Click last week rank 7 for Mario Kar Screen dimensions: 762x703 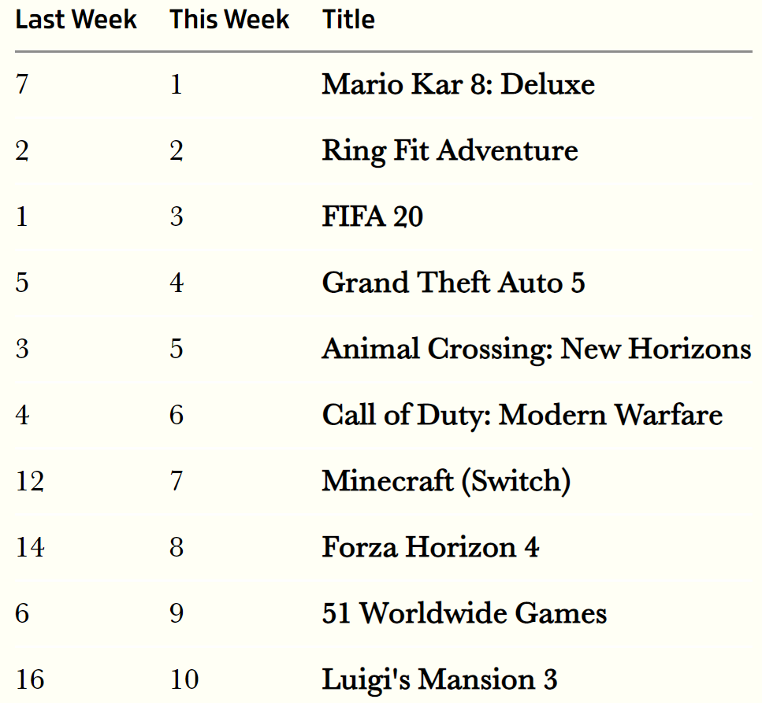(22, 84)
